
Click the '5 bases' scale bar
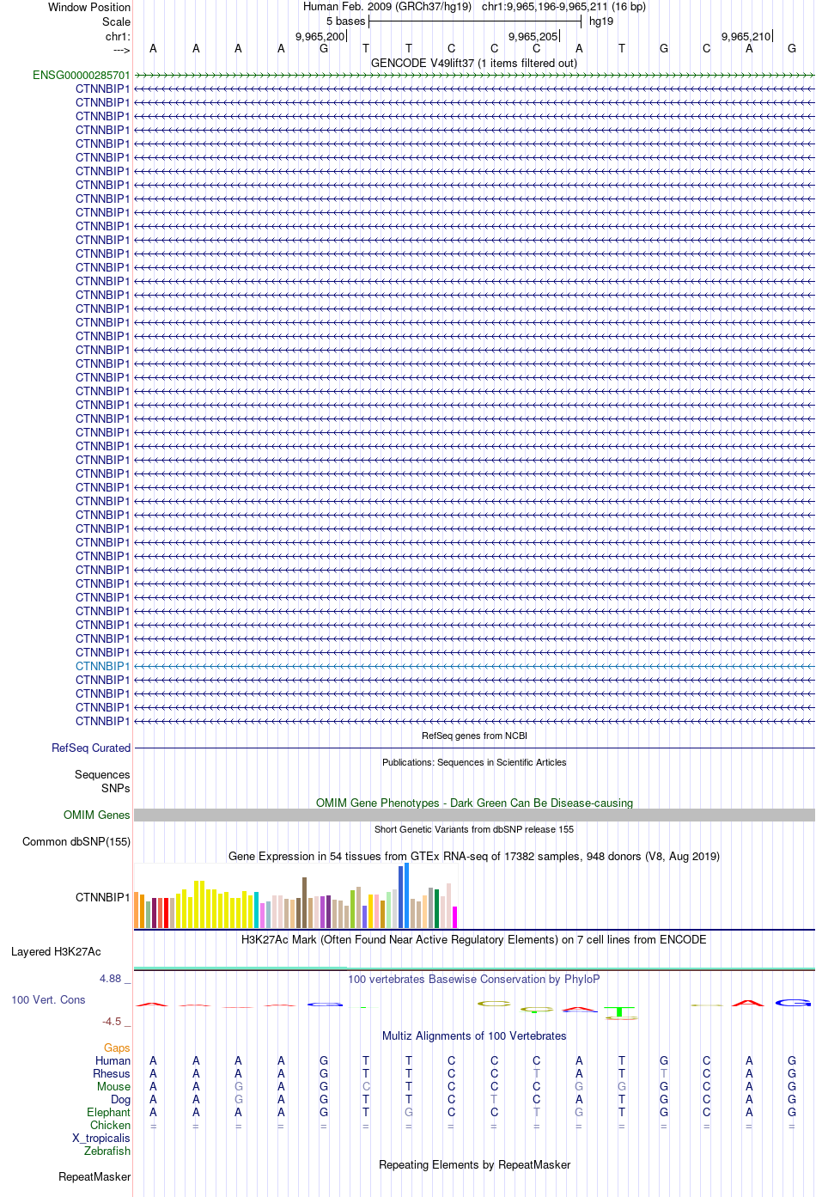coord(474,21)
